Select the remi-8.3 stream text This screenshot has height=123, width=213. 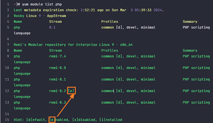pyautogui.click(x=57, y=102)
